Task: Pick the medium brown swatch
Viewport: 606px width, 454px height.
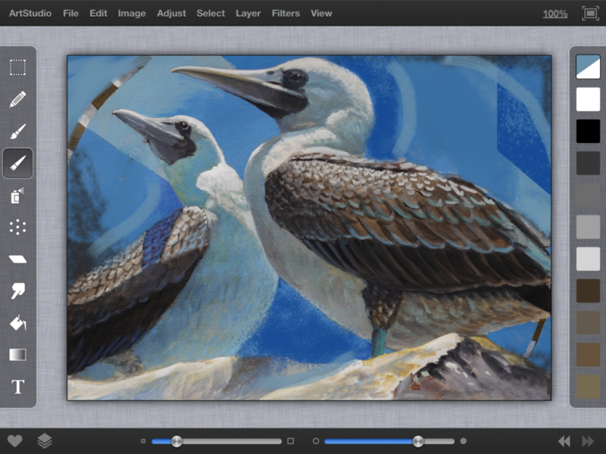Action: pos(588,354)
